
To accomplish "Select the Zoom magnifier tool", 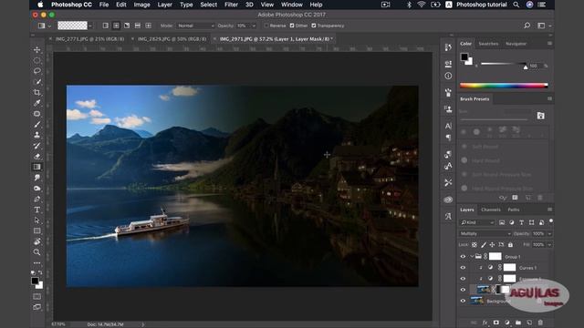I will [x=36, y=252].
